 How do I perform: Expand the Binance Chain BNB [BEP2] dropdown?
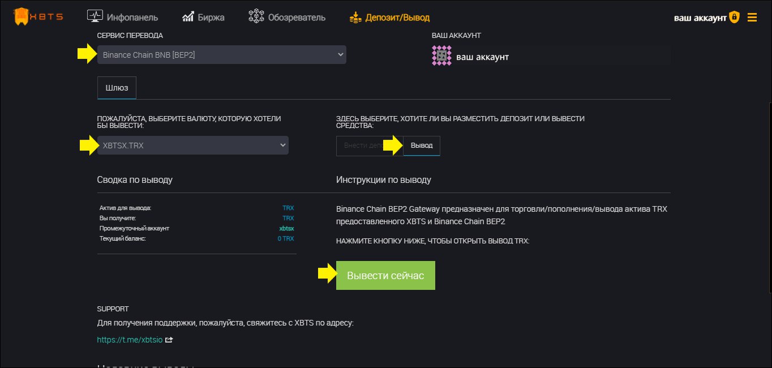tap(222, 55)
